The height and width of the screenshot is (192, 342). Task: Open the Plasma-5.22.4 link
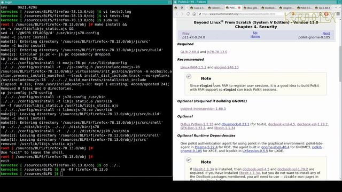(x=206, y=147)
